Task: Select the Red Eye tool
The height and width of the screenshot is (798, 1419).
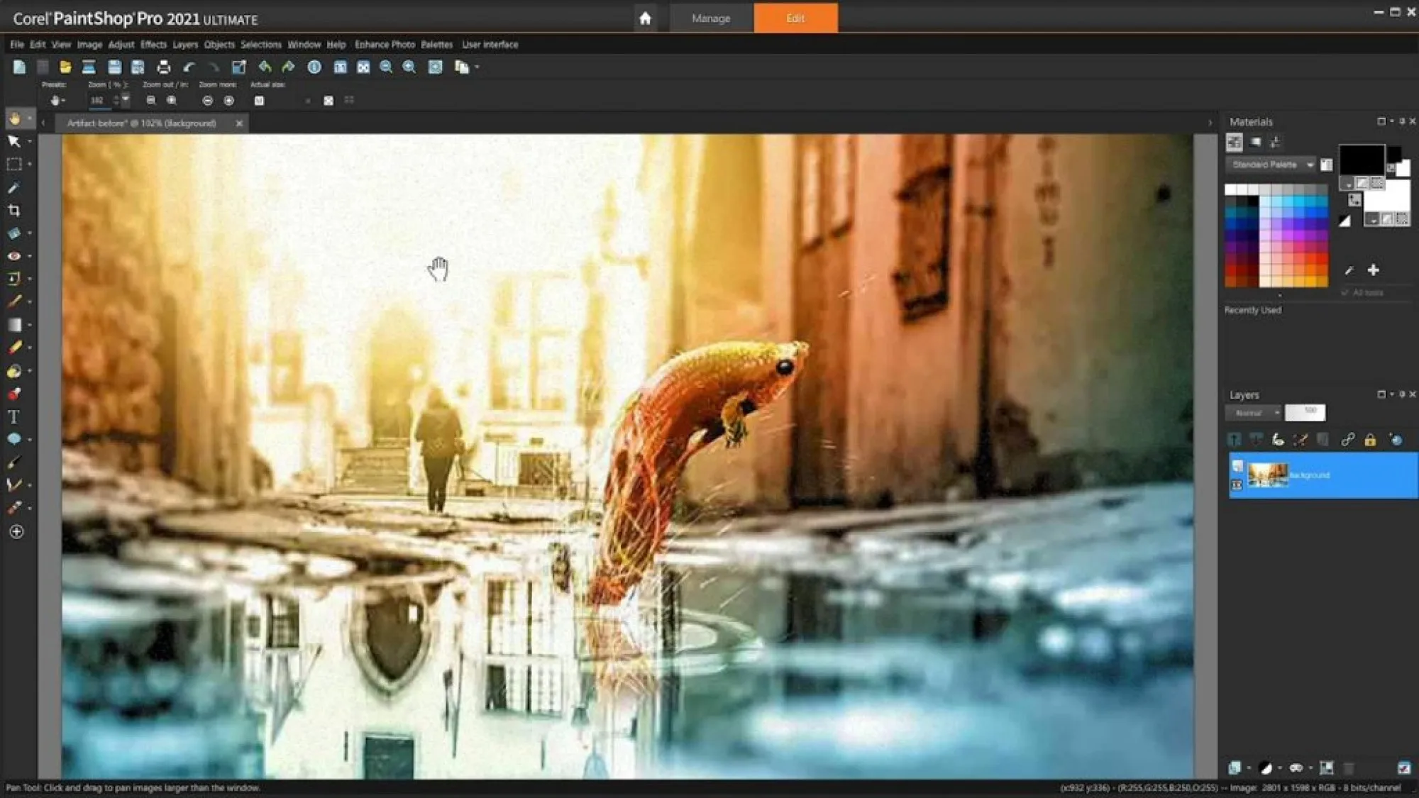Action: [x=14, y=255]
